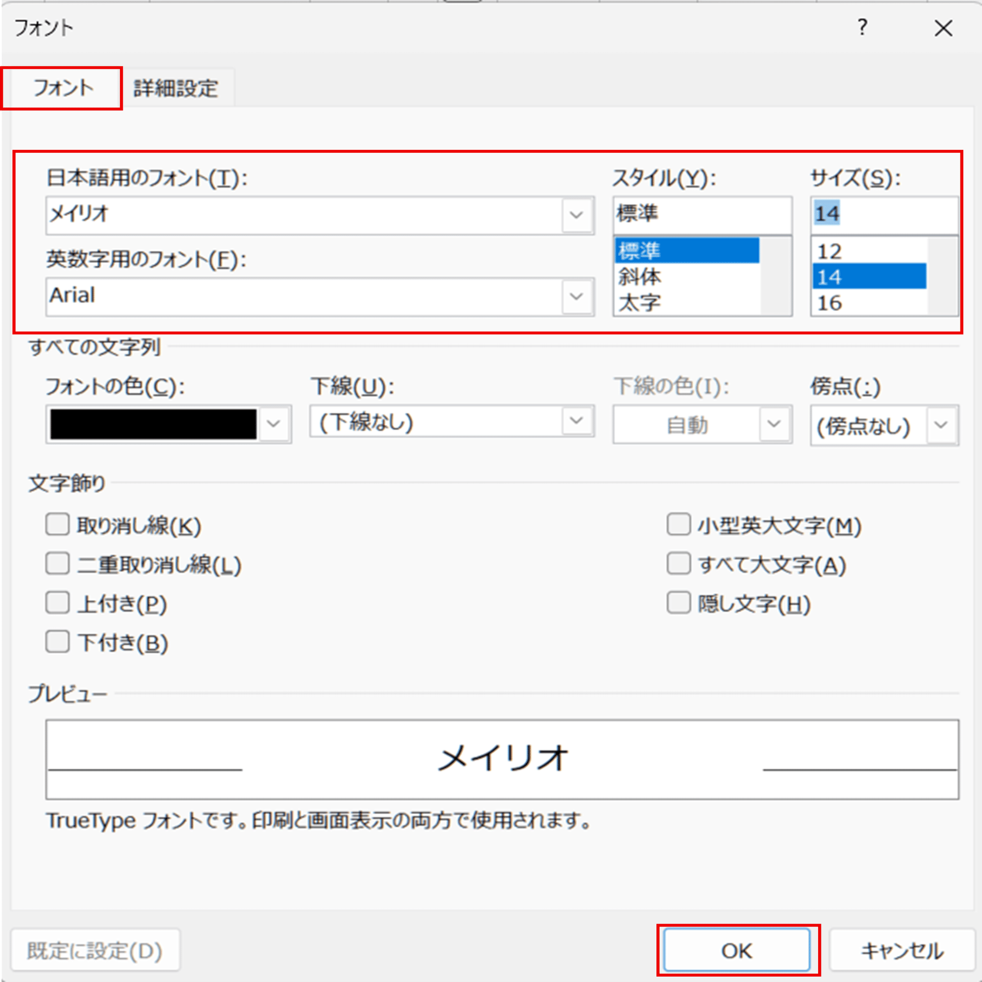Select the フォント tab

click(61, 87)
